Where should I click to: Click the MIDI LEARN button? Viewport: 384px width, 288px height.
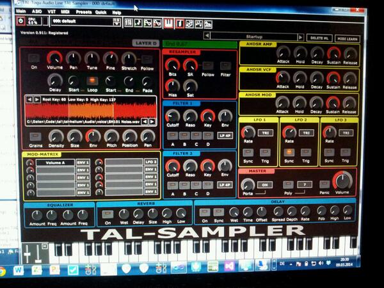(348, 38)
